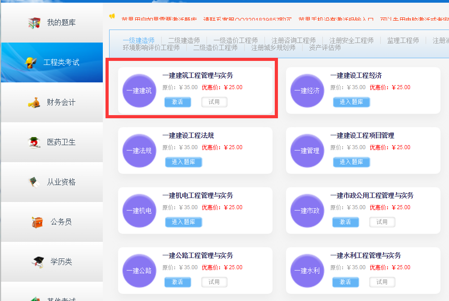Enter question bank for 一建设工程经济
This screenshot has width=449, height=301.
point(351,102)
